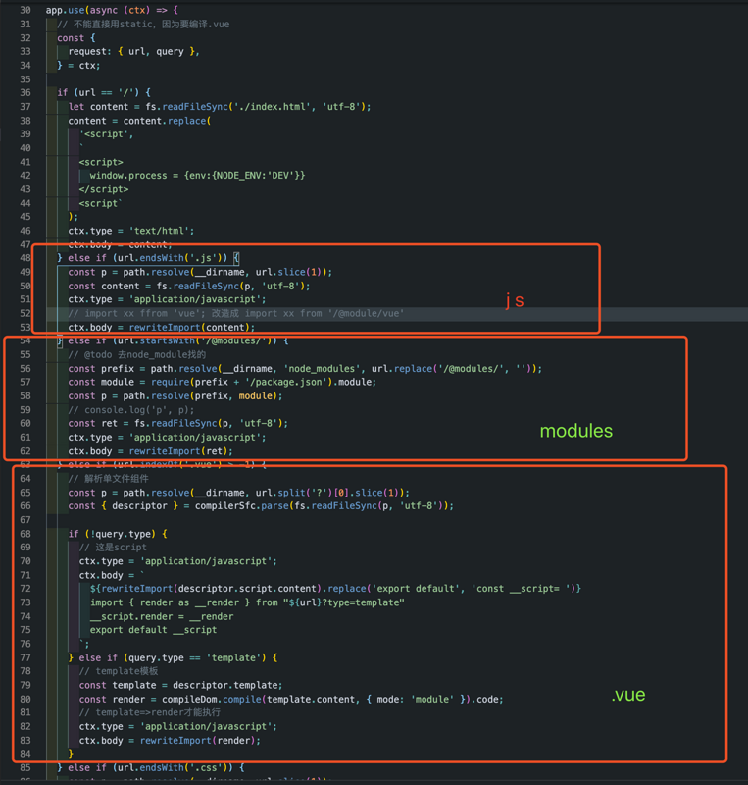This screenshot has height=785, width=748.
Task: Click the 'text/html' string on line 46
Action: [159, 231]
